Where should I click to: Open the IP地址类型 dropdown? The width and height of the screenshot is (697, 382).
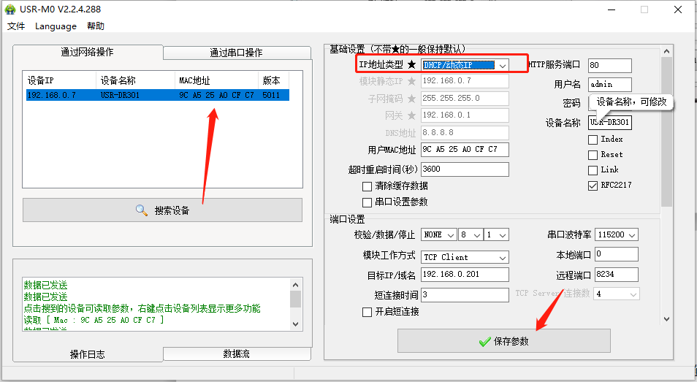[465, 65]
